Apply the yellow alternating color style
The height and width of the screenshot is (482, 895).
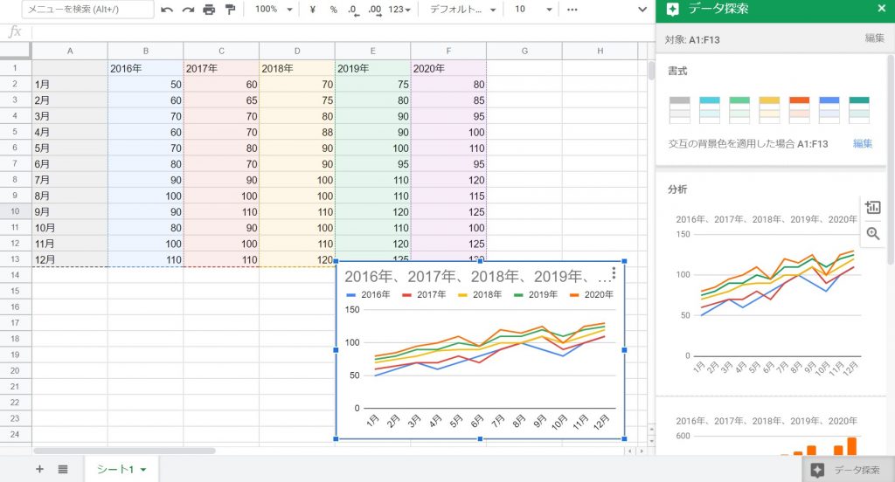click(769, 110)
